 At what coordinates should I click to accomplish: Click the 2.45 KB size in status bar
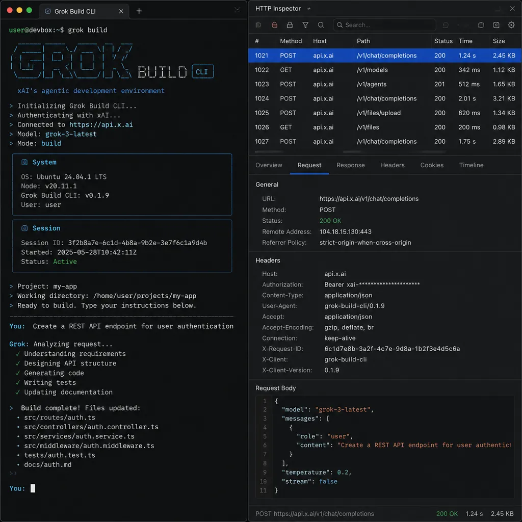point(502,514)
